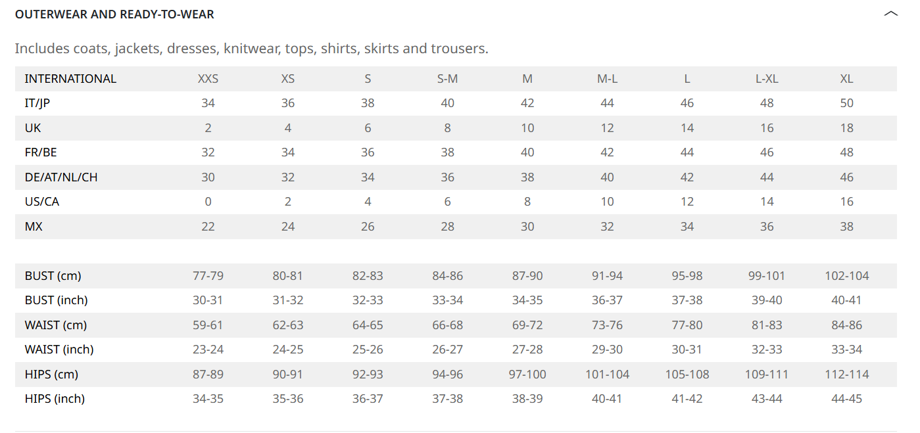The height and width of the screenshot is (433, 920).
Task: Click the description text about coats and jackets
Action: coord(251,49)
